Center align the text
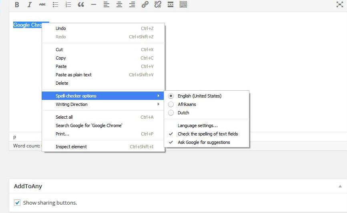The image size is (347, 213). click(119, 5)
